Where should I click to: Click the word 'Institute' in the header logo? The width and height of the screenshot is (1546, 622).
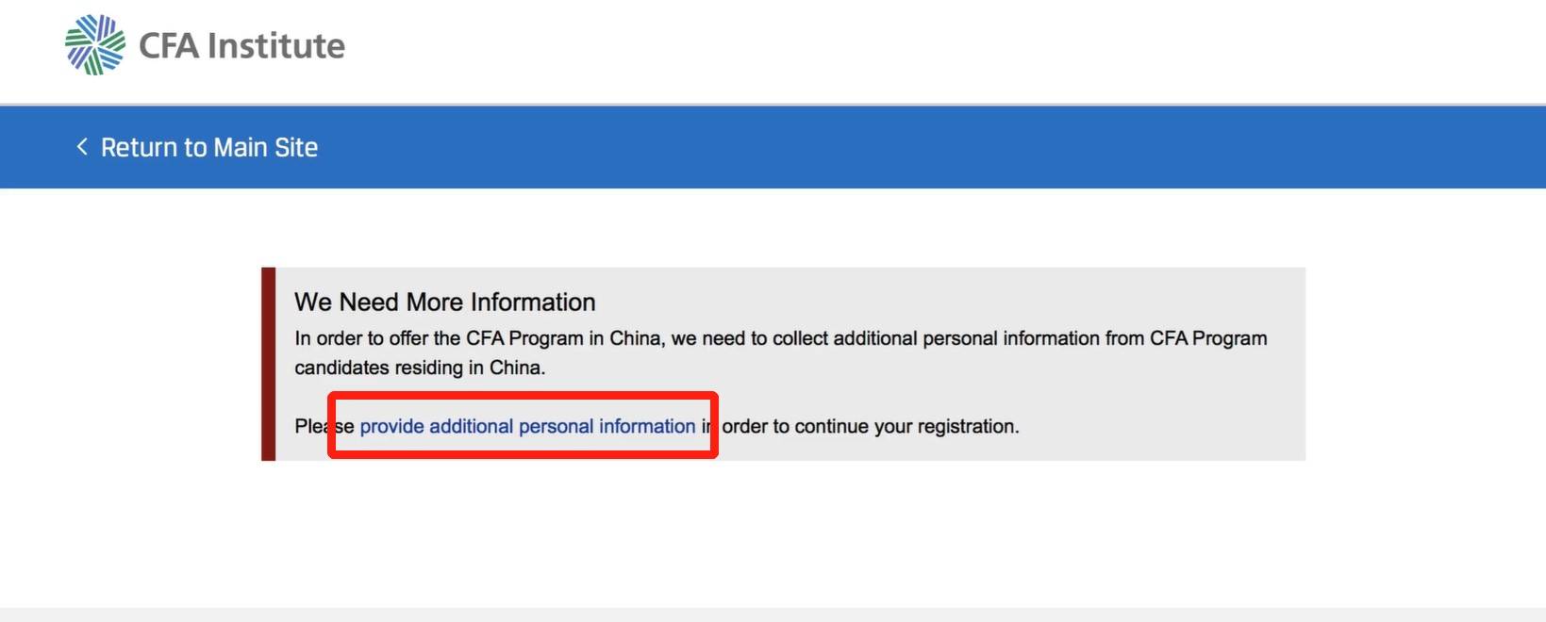(x=275, y=46)
